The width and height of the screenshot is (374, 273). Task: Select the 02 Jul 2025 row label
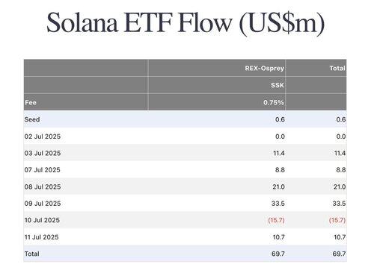point(43,136)
